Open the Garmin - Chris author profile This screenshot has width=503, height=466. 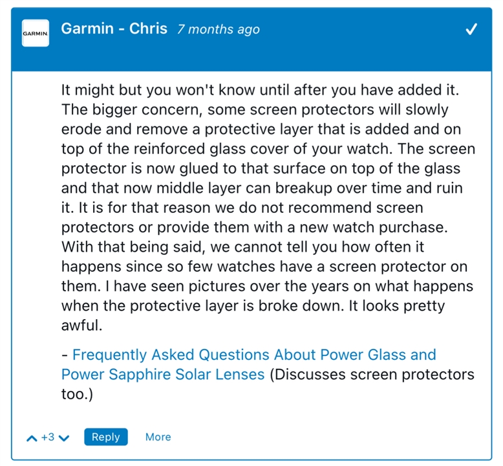point(114,29)
